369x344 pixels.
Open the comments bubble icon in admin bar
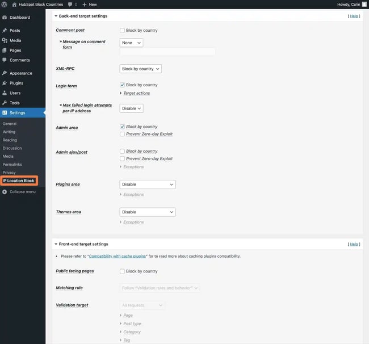point(70,5)
